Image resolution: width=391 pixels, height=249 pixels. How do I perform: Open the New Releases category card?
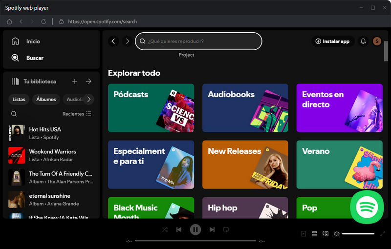(245, 165)
